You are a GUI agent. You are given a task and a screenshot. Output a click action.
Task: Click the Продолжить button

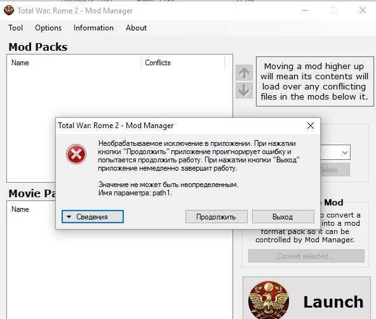coord(217,217)
